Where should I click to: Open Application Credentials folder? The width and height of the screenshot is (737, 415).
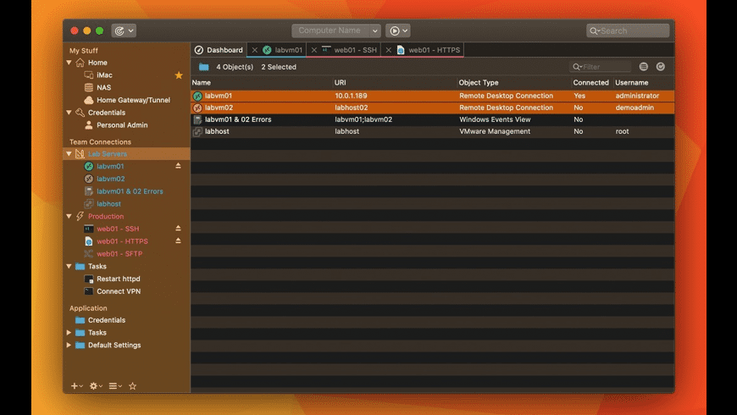[x=106, y=320]
